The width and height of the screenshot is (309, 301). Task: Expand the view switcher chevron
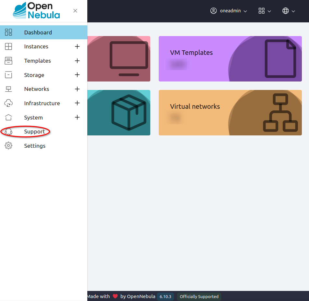click(269, 11)
